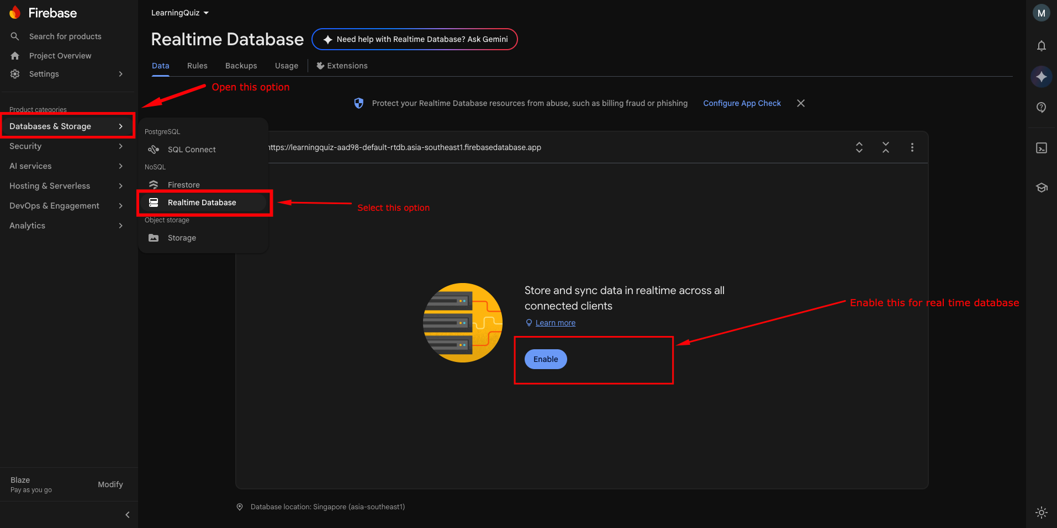Screen dimensions: 1057x528
Task: Open the Cloud Shell terminal icon
Action: tap(1042, 148)
